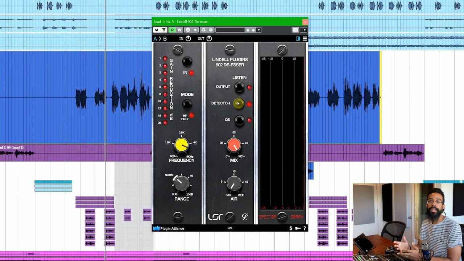Click the DS red LED indicator
The width and height of the screenshot is (464, 261).
(x=249, y=120)
